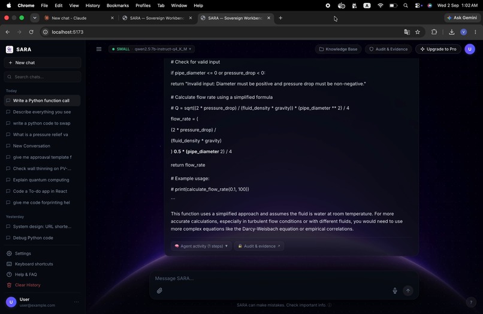Open the macOS Control Center icon

(x=418, y=5)
